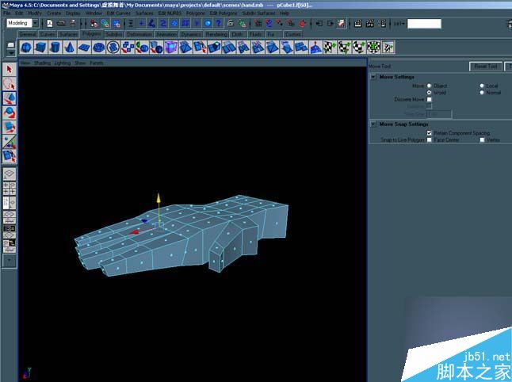Click the New Scene icon on status line
512x382 pixels.
tap(50, 24)
